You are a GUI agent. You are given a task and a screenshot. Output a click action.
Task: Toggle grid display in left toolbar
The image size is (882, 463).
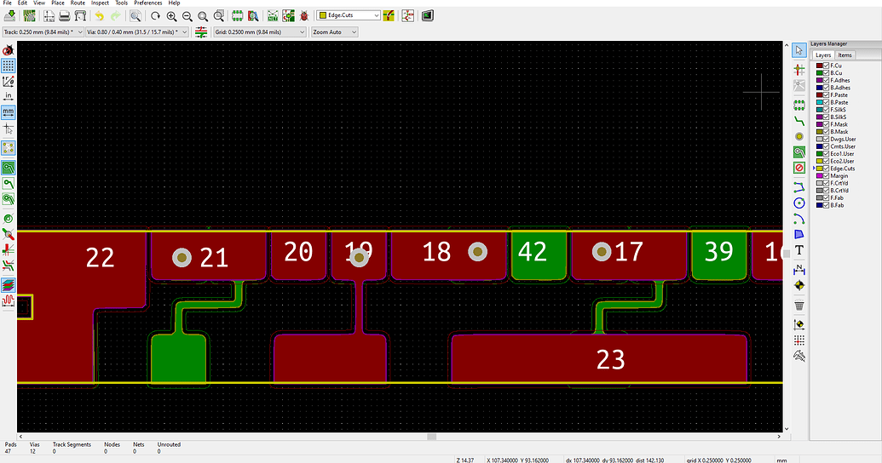[8, 66]
